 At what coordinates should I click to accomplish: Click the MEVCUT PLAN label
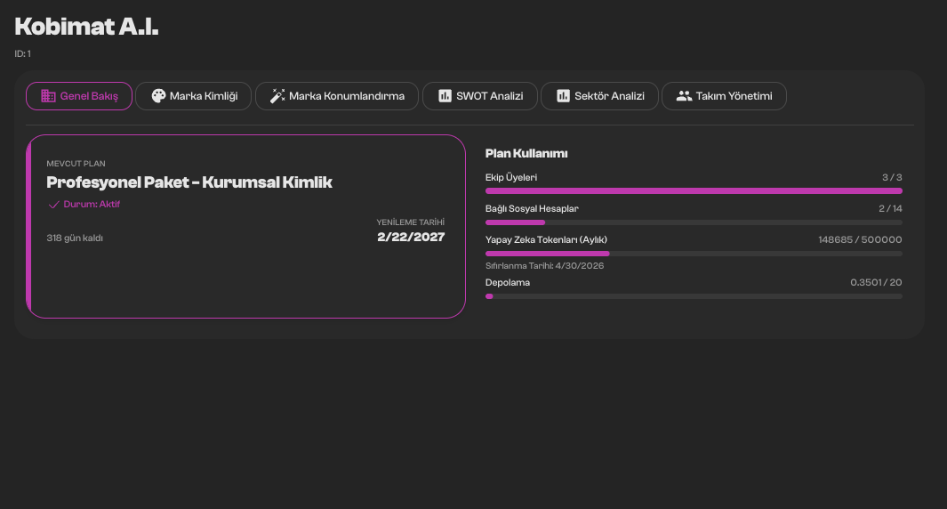click(76, 164)
